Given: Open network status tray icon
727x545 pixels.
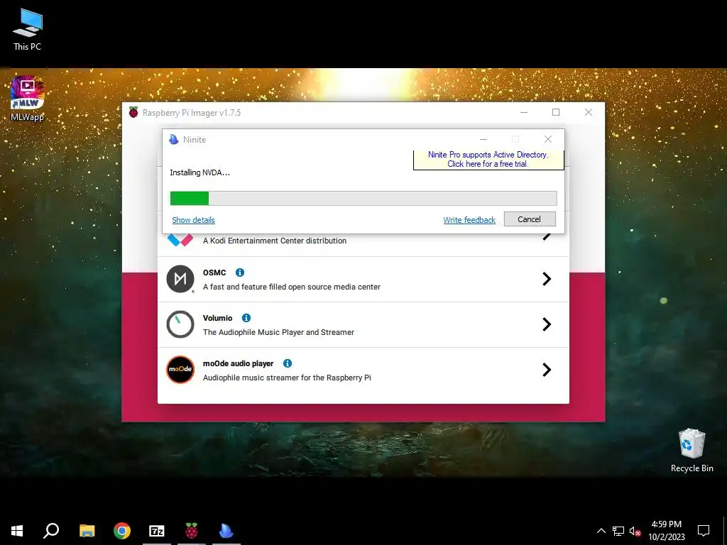Looking at the screenshot, I should click(618, 531).
